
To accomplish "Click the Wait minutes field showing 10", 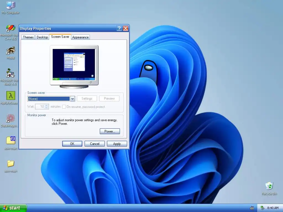I will pos(40,107).
